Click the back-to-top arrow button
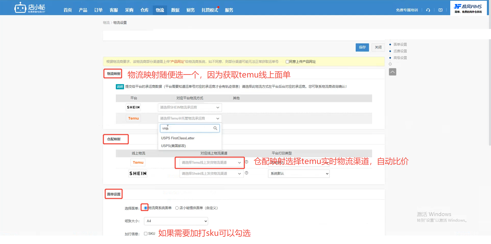Viewport: 491px width, 244px height. [392, 72]
